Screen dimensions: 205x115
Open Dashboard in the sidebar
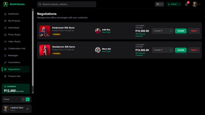(16, 14)
